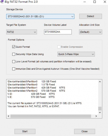The width and height of the screenshot is (108, 136).
Task: Click the log scroll-left arrow
Action: 8,116
